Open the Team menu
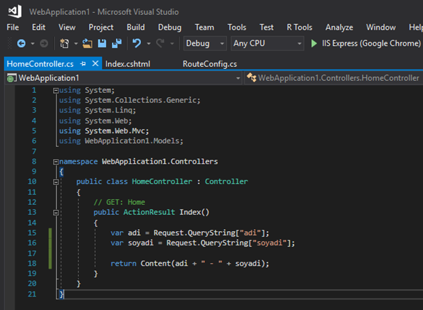 tap(204, 27)
